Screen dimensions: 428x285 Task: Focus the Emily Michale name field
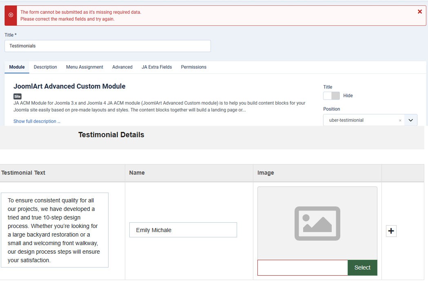pos(183,230)
